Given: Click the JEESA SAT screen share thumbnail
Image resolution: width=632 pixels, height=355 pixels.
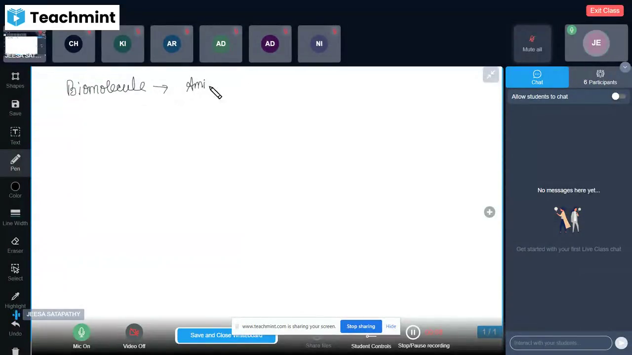Looking at the screenshot, I should click(x=25, y=45).
